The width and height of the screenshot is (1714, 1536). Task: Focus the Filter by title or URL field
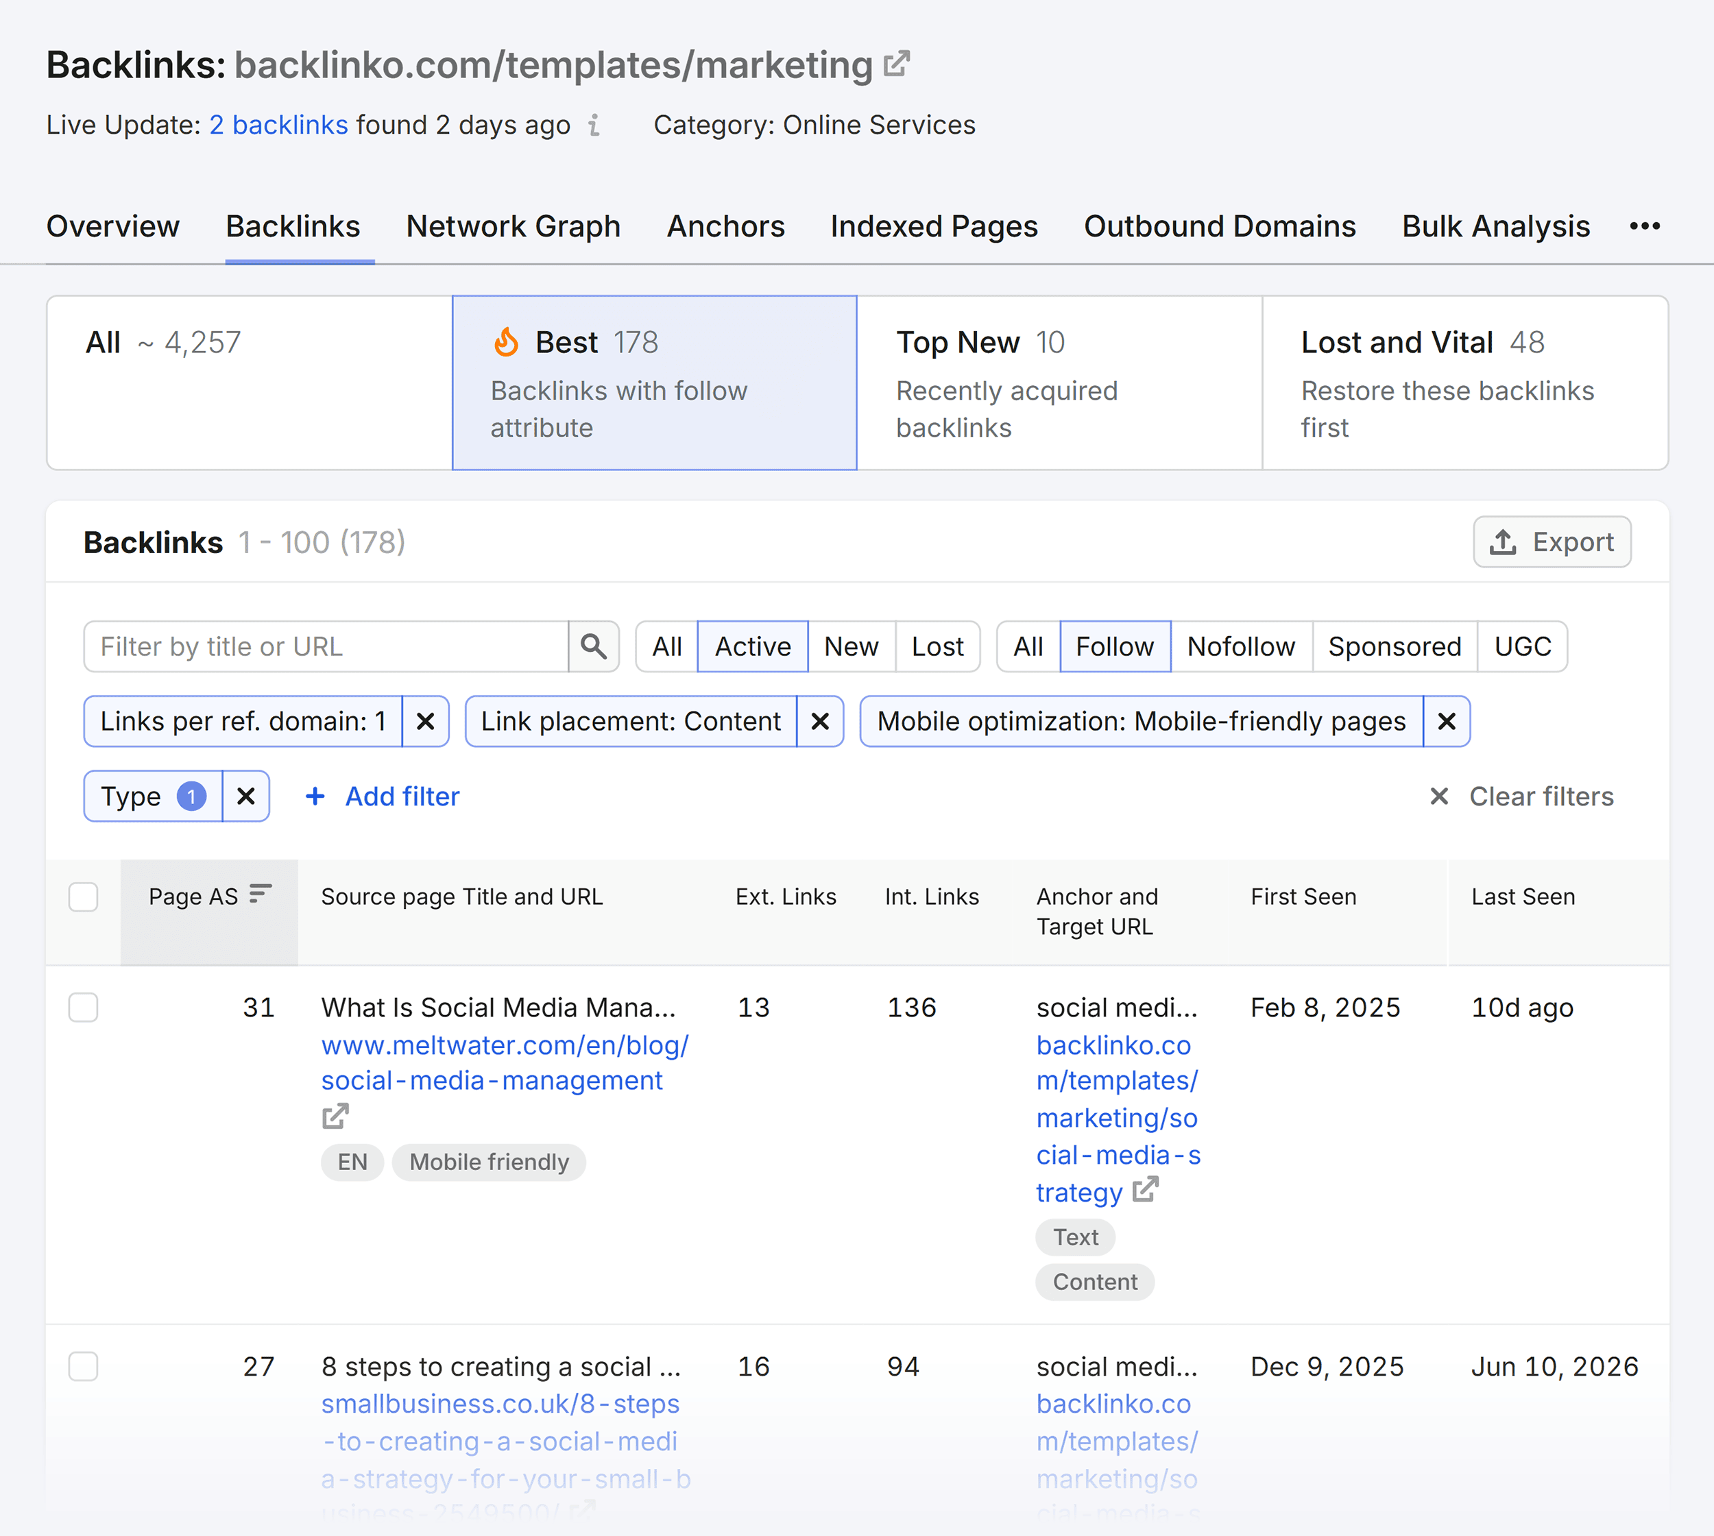326,646
